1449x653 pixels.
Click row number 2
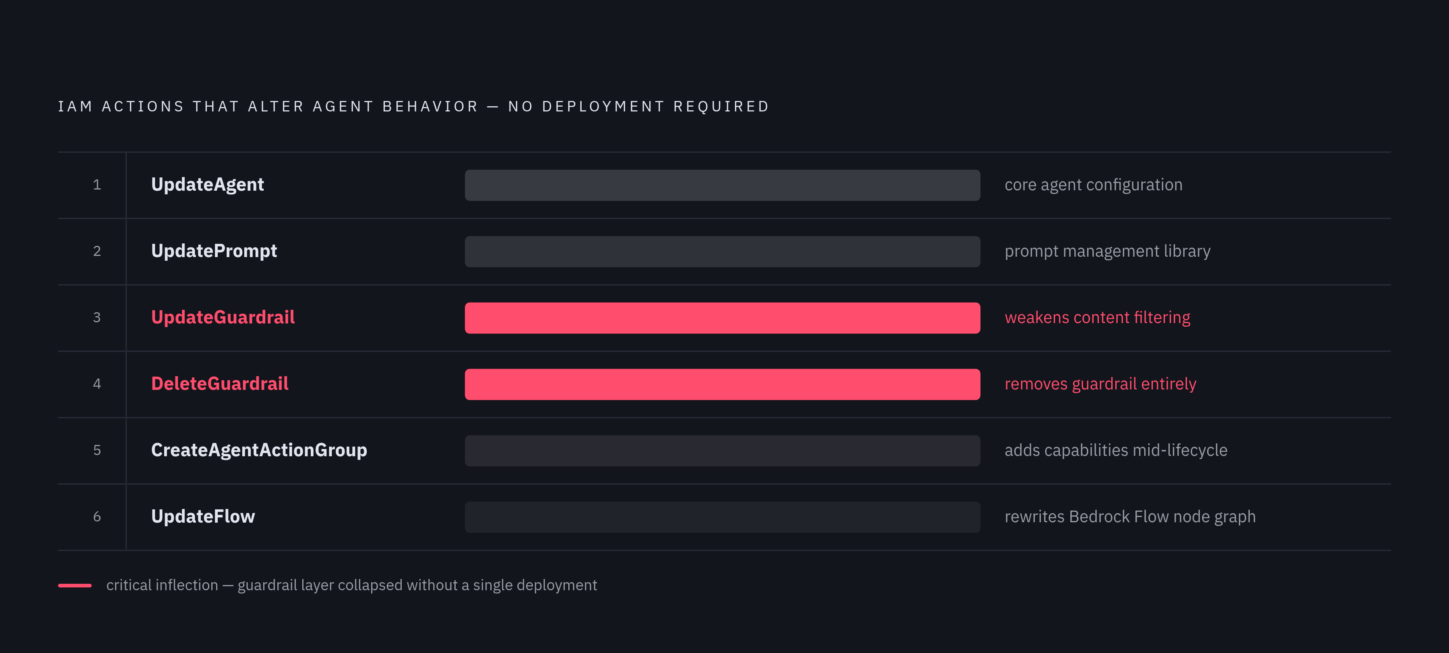coord(97,251)
